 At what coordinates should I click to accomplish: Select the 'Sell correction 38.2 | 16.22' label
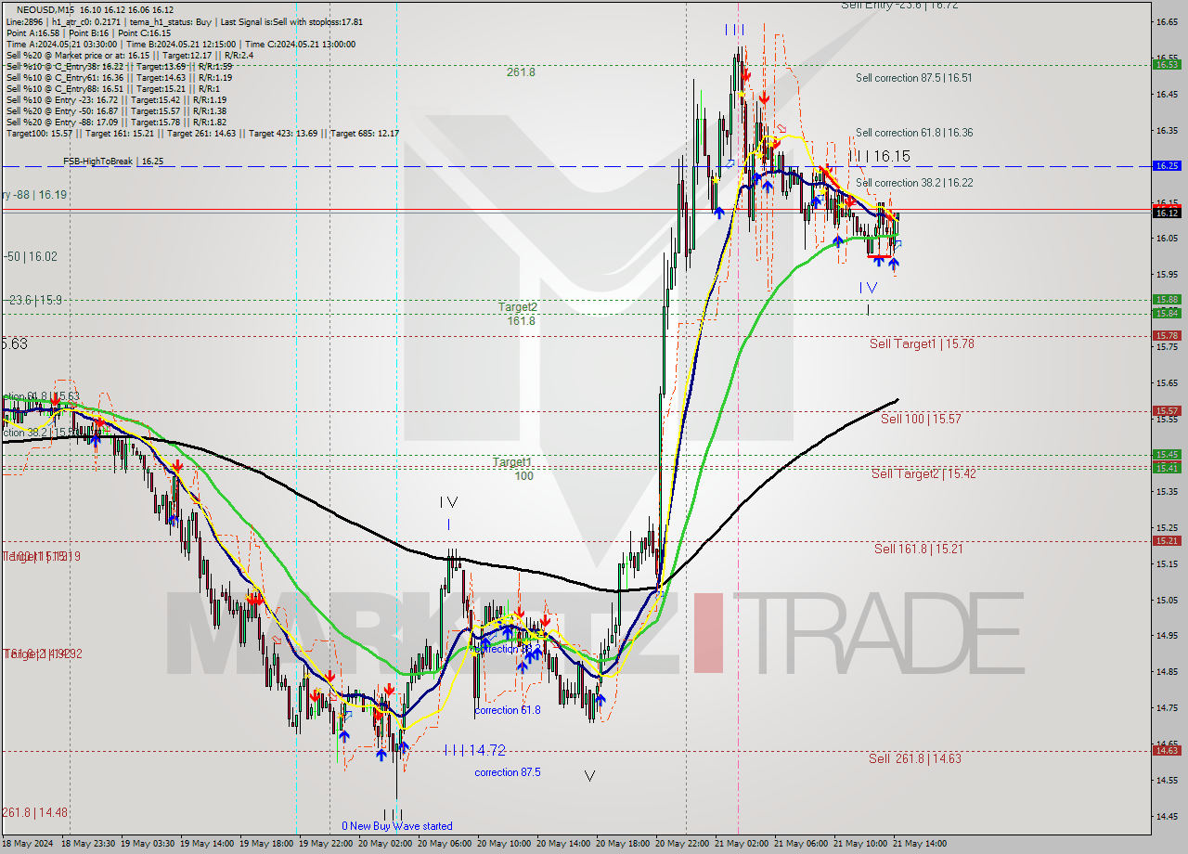click(x=914, y=183)
